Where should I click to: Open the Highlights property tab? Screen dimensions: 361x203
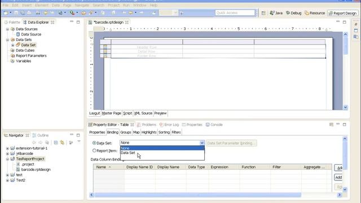point(149,133)
